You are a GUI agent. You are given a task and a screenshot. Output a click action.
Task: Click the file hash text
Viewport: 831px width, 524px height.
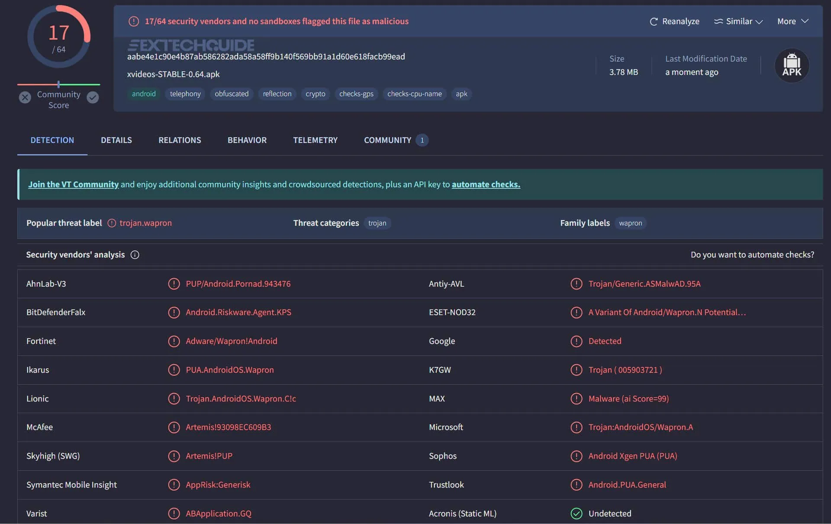266,57
